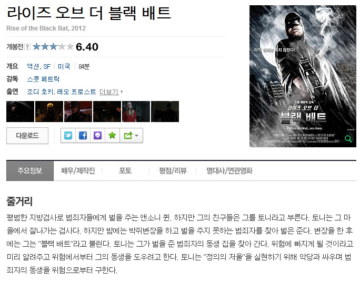Screen dimensions: 360x282
Task: Click the 다운로드 button
Action: (x=27, y=136)
